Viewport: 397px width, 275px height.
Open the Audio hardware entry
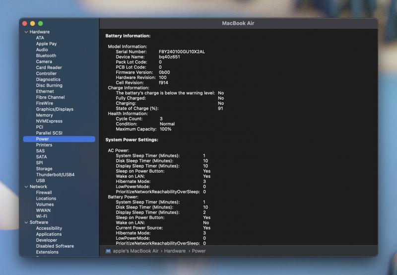[x=42, y=50]
